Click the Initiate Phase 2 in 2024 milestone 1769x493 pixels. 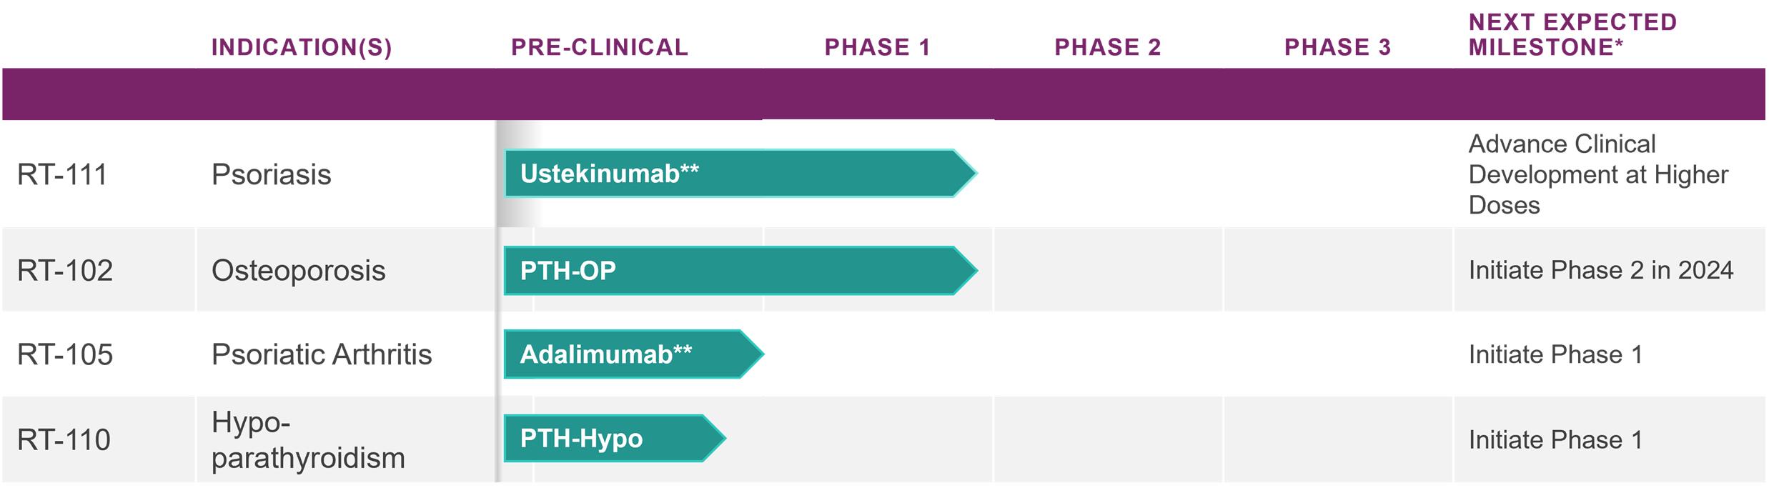(1600, 271)
